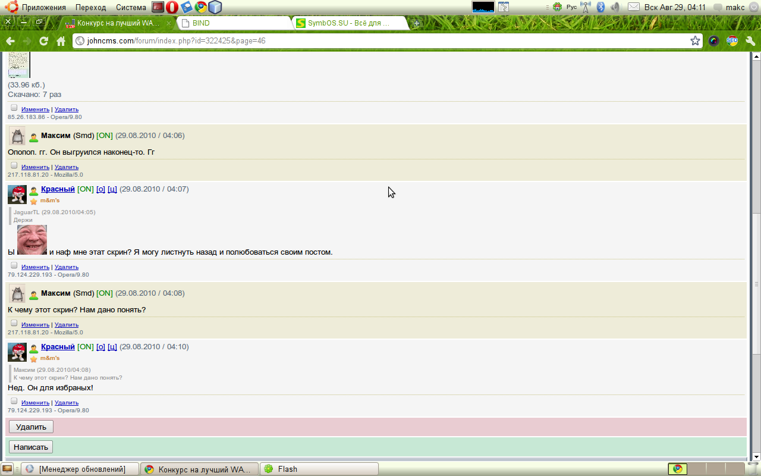This screenshot has width=761, height=476.
Task: Bookmark this page with the star
Action: 695,41
